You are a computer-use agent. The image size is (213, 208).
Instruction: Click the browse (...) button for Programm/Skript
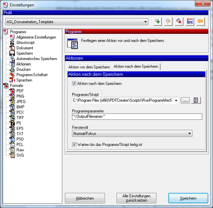(x=185, y=100)
